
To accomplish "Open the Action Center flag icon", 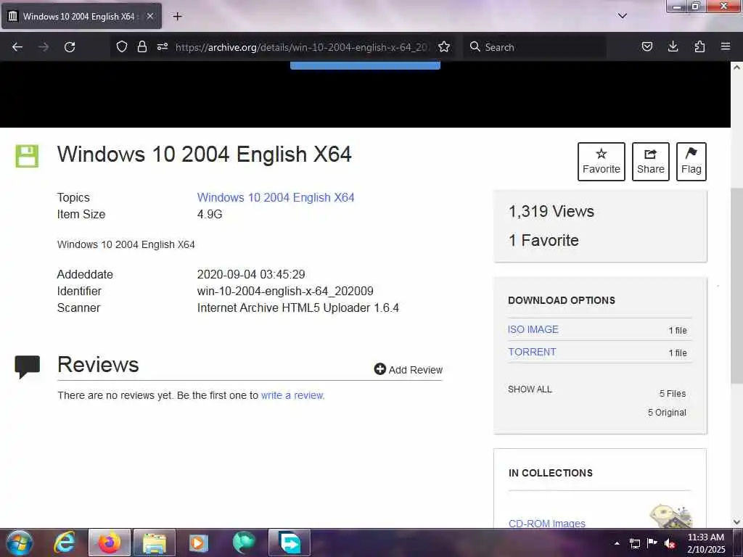I will [x=652, y=542].
